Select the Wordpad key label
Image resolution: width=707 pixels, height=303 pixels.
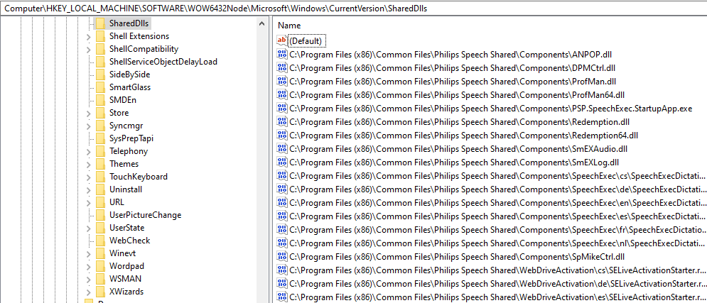tap(126, 266)
